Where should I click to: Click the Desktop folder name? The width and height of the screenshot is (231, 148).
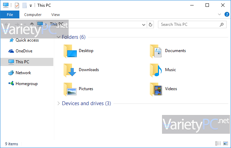click(86, 51)
